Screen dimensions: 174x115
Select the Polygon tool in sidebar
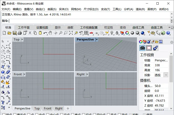point(3,62)
